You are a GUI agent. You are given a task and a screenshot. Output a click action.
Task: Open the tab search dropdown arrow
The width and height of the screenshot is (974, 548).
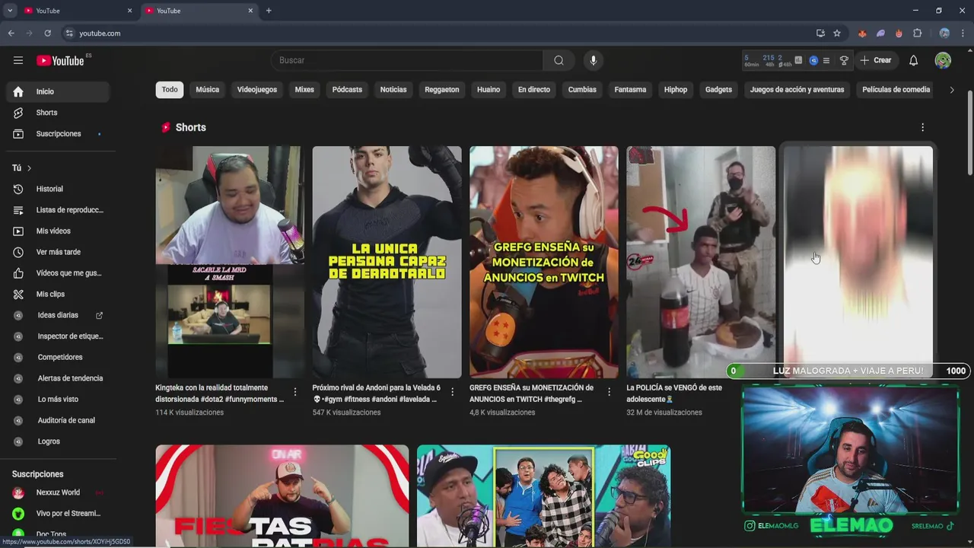coord(9,11)
